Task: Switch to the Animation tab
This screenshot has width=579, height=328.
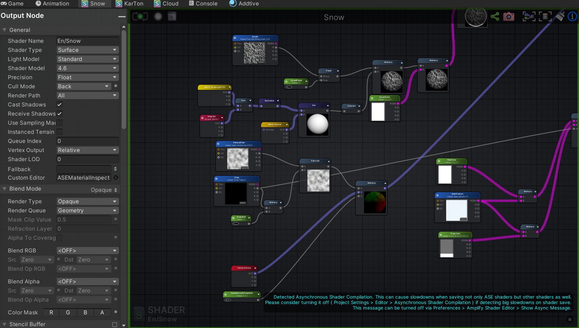Action: click(52, 4)
